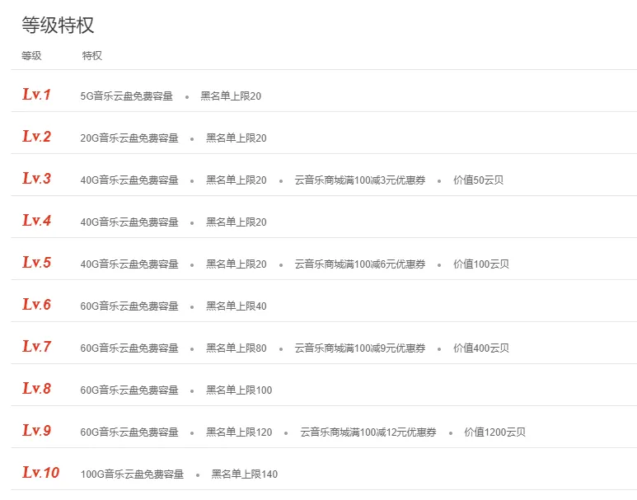Select 黑名单上限20 in the Lv.4 row

[236, 222]
